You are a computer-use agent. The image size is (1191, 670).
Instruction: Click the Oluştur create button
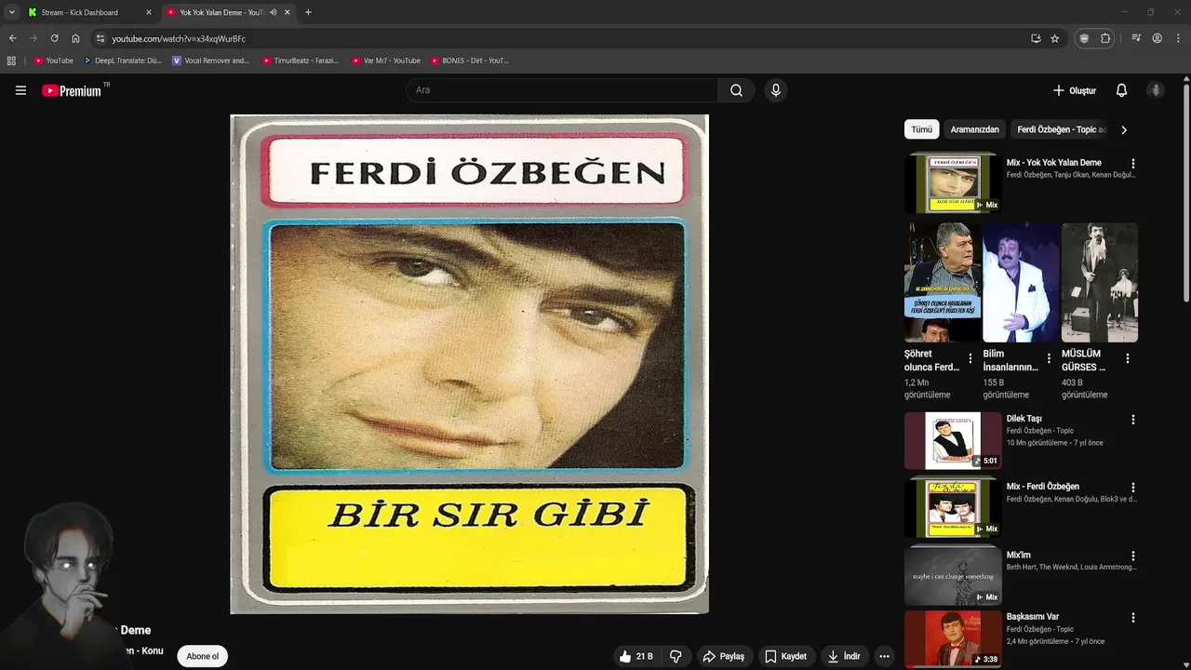click(x=1074, y=90)
